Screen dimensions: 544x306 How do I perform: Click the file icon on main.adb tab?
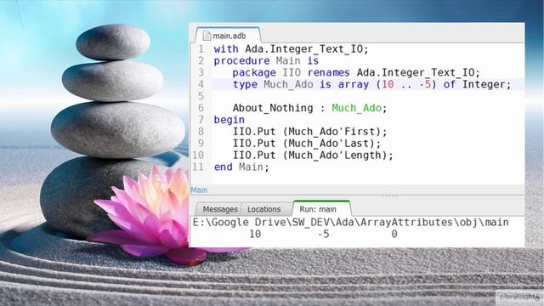point(207,36)
